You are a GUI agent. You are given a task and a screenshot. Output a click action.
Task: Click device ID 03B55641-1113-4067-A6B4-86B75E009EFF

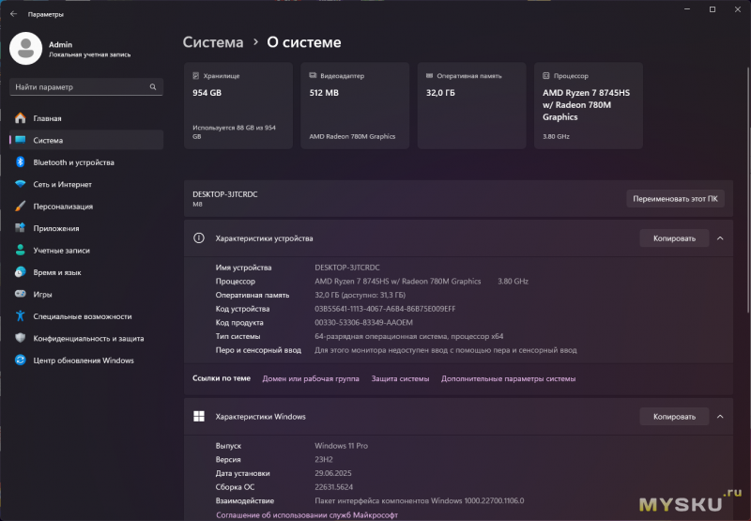(385, 309)
